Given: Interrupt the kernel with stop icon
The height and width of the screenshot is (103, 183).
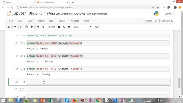Looking at the screenshot, I should 59,27.
